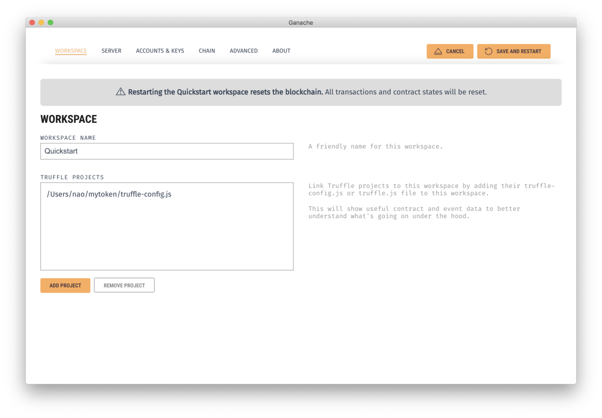Image resolution: width=602 pixels, height=418 pixels.
Task: Click the reset blockchain warning message text
Action: tap(307, 92)
